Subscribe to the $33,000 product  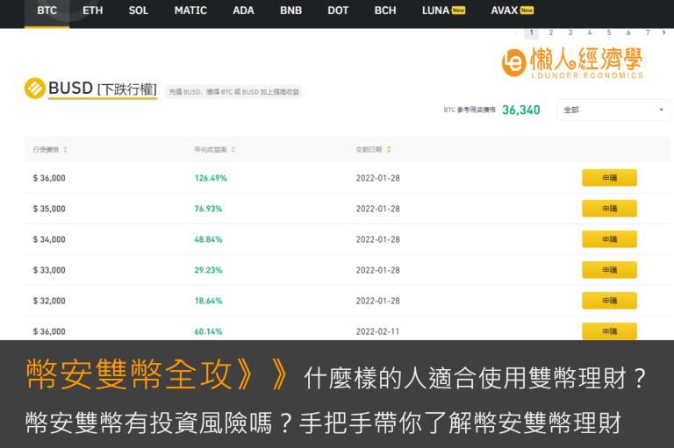[609, 270]
